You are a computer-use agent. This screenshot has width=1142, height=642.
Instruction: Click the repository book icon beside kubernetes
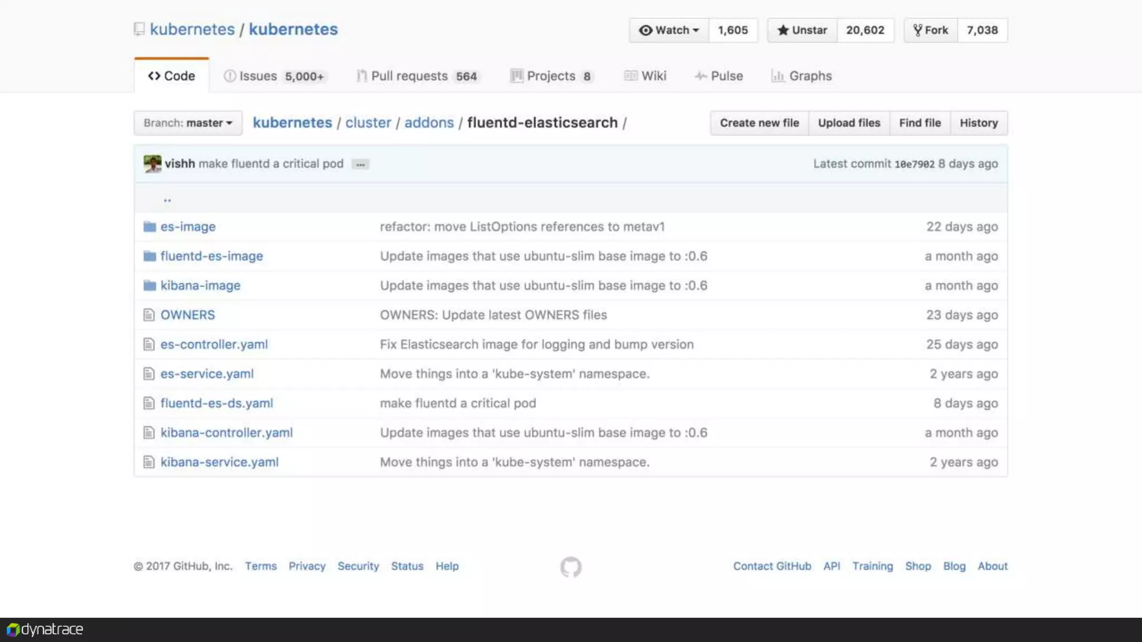(139, 29)
